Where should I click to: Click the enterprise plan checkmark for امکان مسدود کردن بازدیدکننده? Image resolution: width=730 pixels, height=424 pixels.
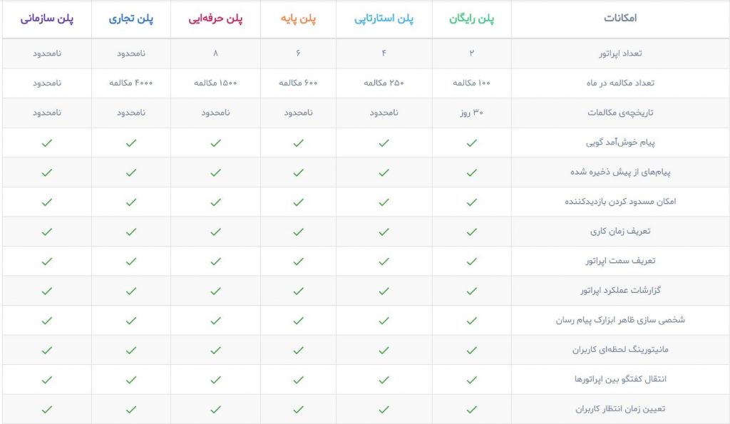point(46,202)
